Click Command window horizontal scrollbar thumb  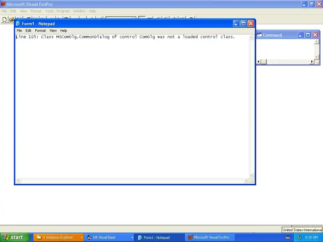[264, 61]
